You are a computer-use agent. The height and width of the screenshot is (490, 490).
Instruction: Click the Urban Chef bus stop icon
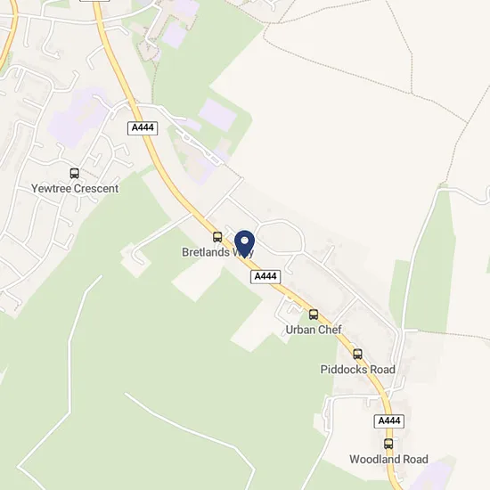click(314, 314)
